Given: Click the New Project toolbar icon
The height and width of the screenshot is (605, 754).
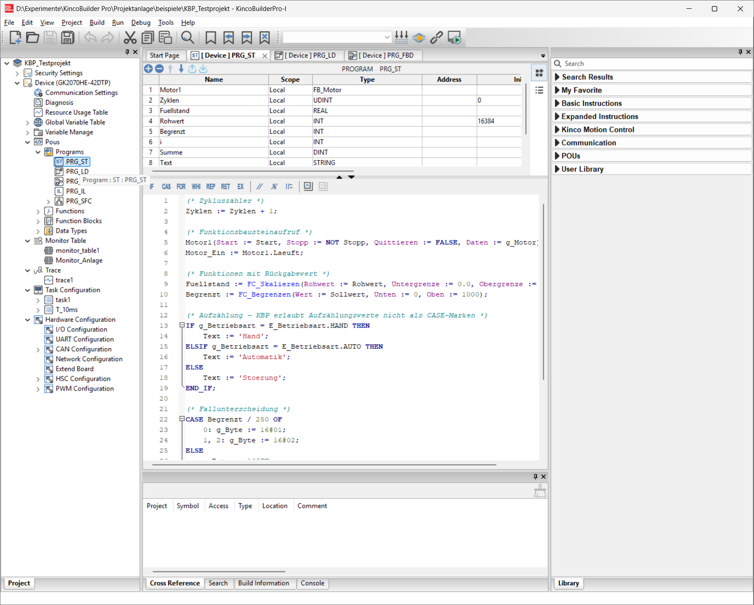Looking at the screenshot, I should point(15,38).
